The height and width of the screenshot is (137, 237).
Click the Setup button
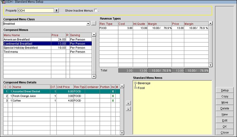224,90
